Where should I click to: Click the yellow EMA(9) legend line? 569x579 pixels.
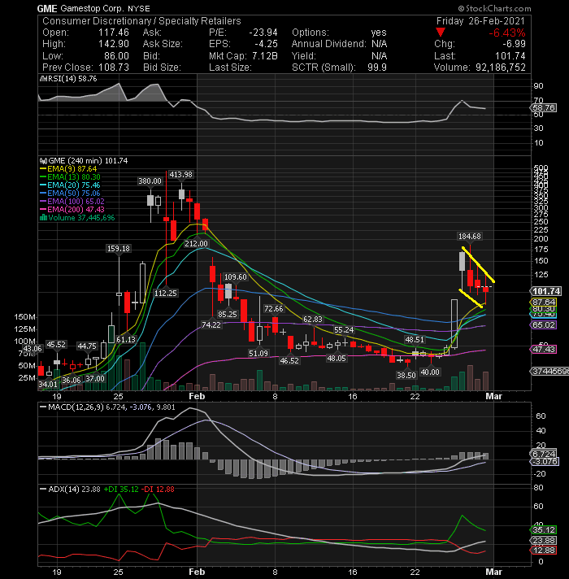[x=43, y=169]
